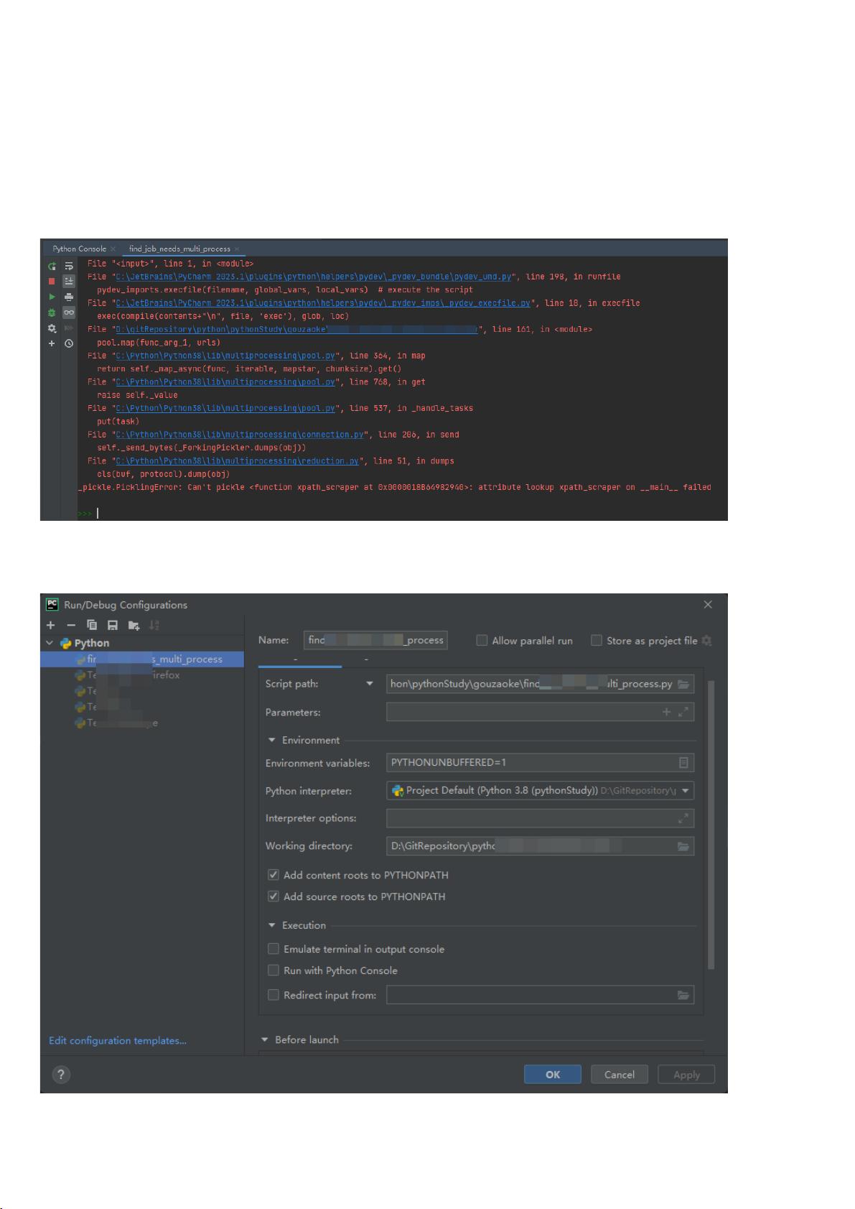Click the Remove Configuration minus icon
This screenshot has width=855, height=1209.
[71, 625]
